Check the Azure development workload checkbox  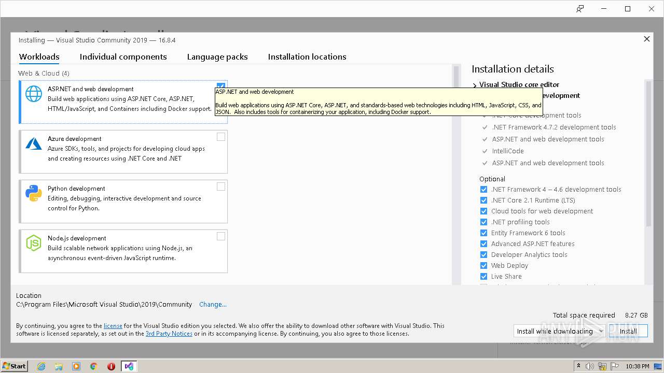[221, 137]
